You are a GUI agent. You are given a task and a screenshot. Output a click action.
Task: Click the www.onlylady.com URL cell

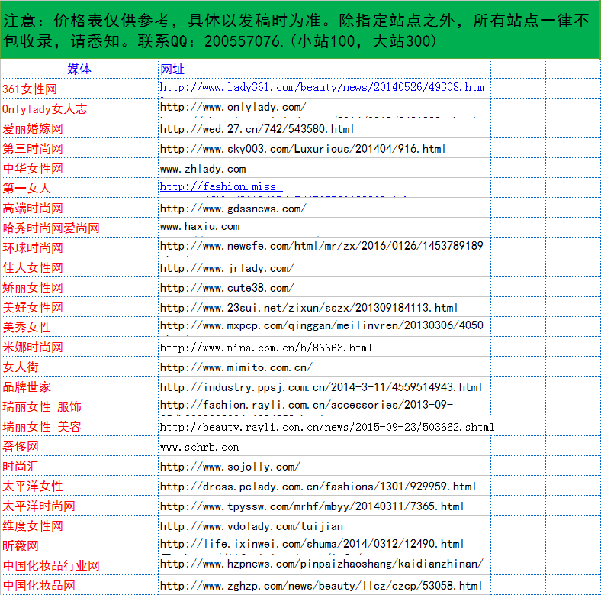pos(324,108)
